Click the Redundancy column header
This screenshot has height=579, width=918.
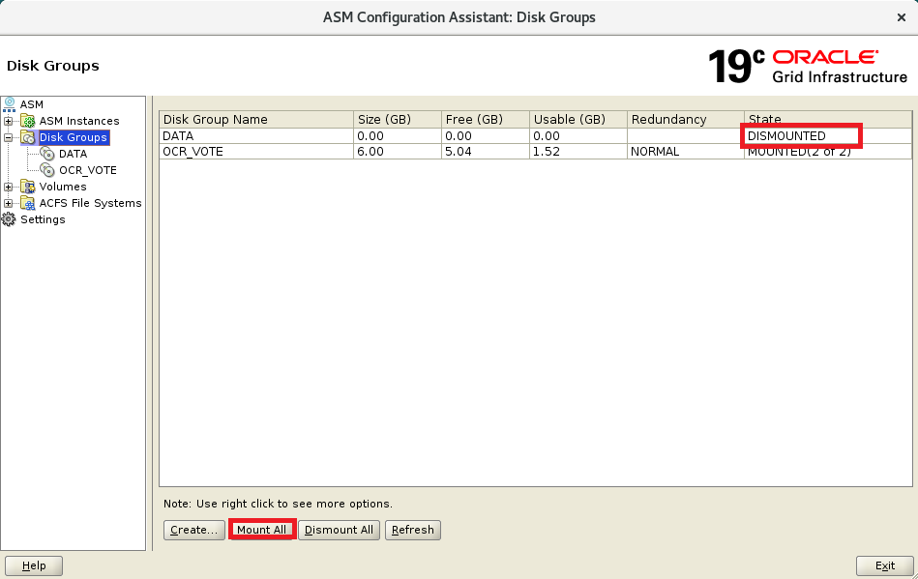pos(686,119)
